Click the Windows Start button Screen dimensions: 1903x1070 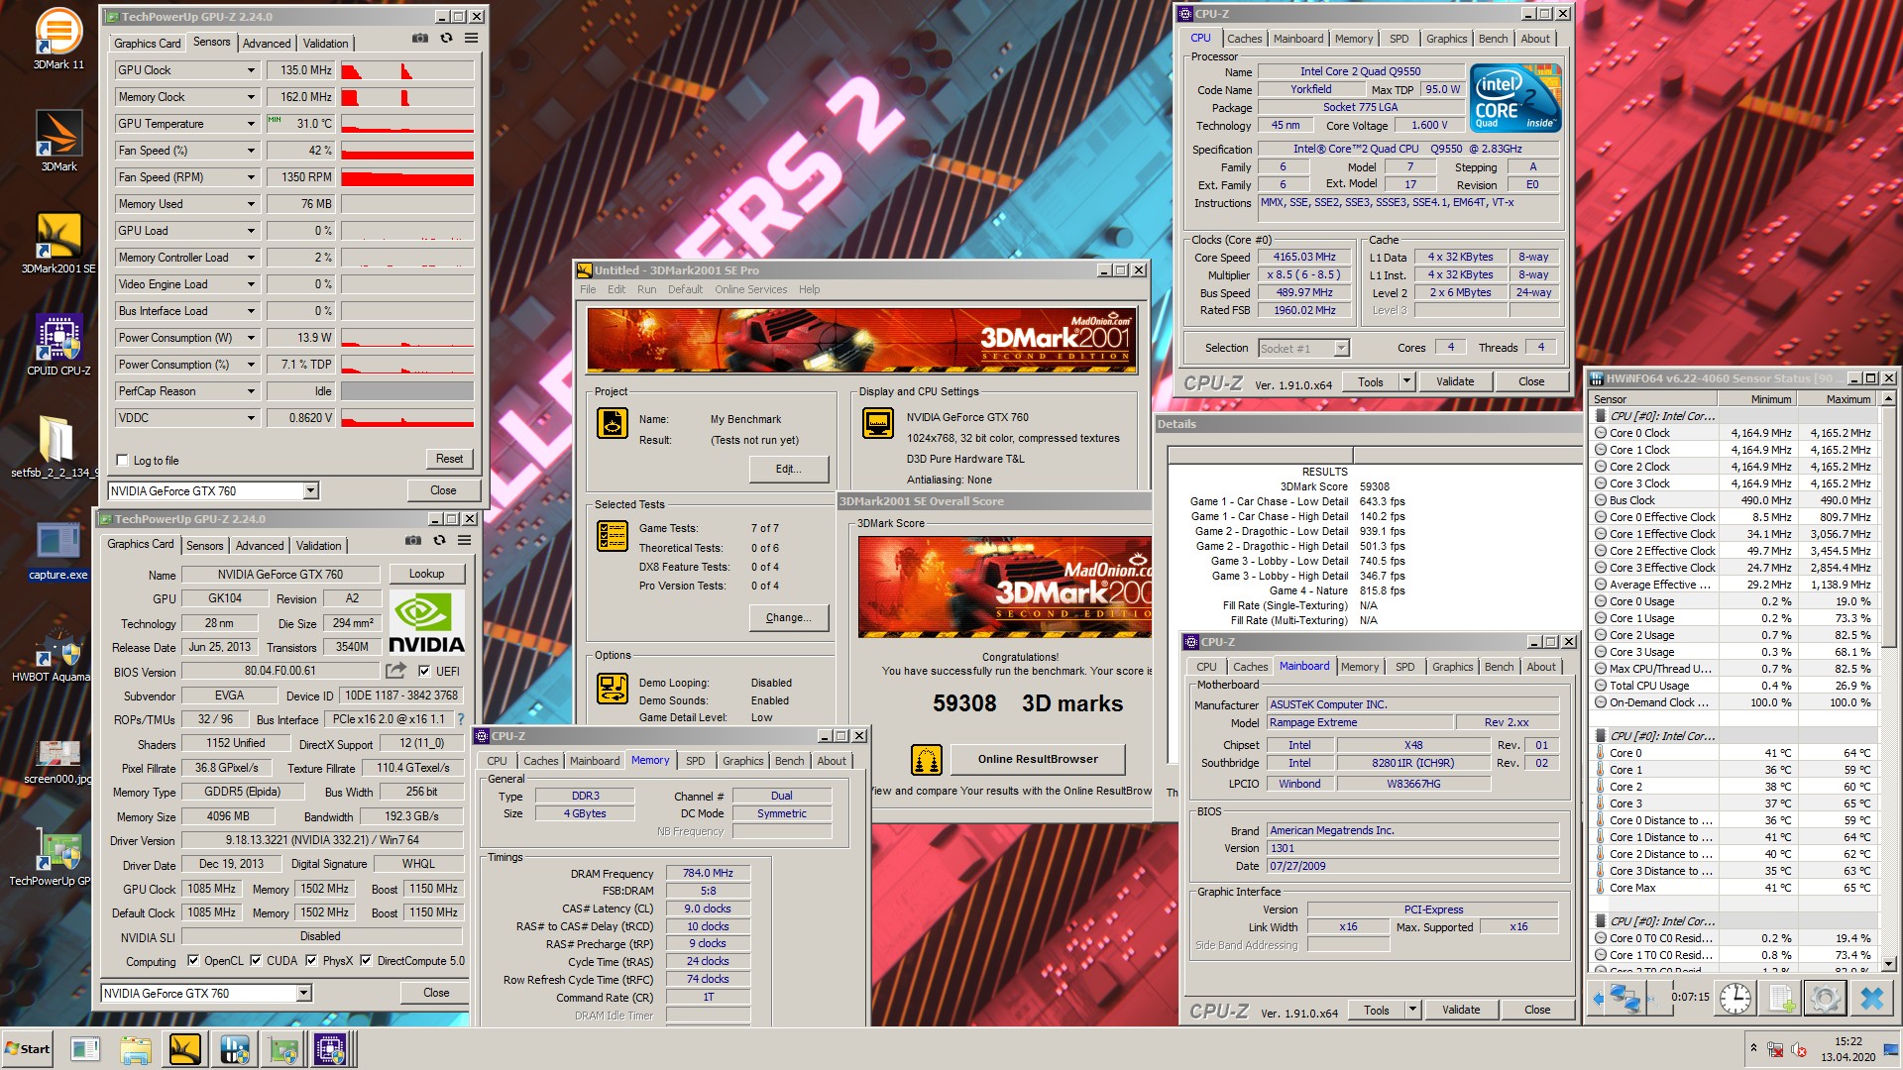point(27,1049)
